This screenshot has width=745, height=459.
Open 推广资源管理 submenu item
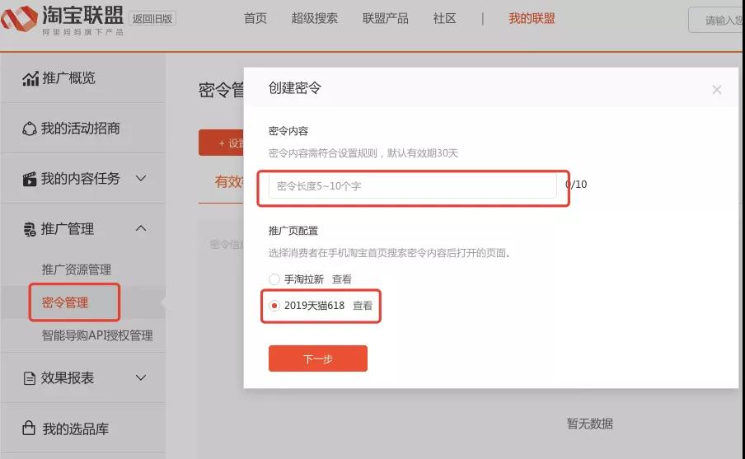coord(77,269)
